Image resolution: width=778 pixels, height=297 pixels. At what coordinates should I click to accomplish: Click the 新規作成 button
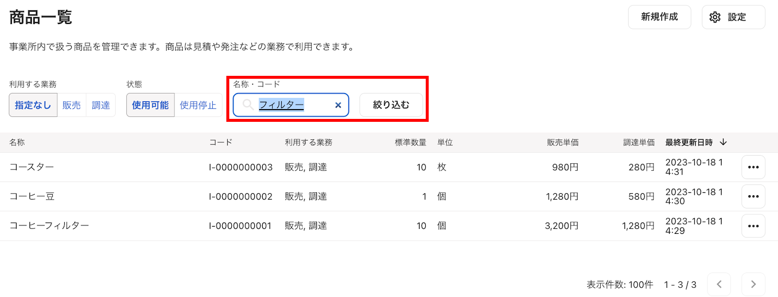click(x=659, y=17)
